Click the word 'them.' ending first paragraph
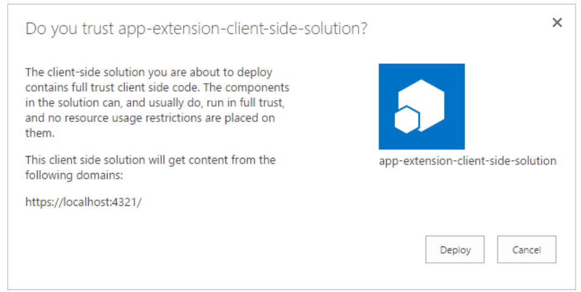Screen dimensions: 581x292 click(40, 133)
